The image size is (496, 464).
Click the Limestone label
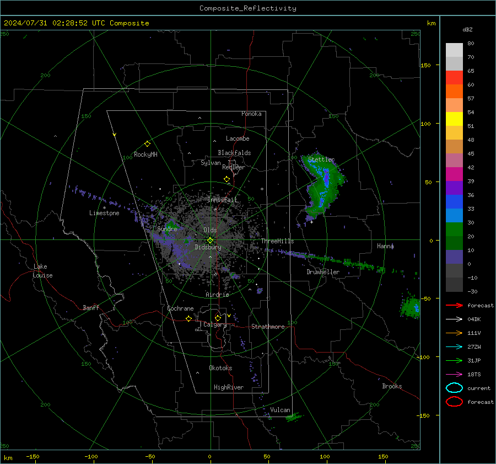click(x=104, y=213)
